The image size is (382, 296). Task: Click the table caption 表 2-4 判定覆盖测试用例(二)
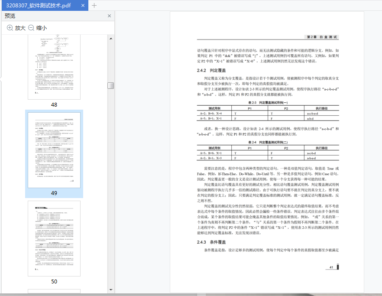pyautogui.click(x=268, y=142)
